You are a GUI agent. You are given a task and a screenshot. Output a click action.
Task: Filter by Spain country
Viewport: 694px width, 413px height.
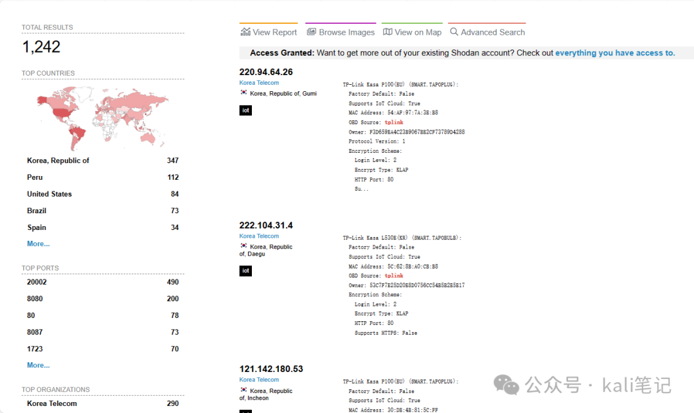[103, 227]
